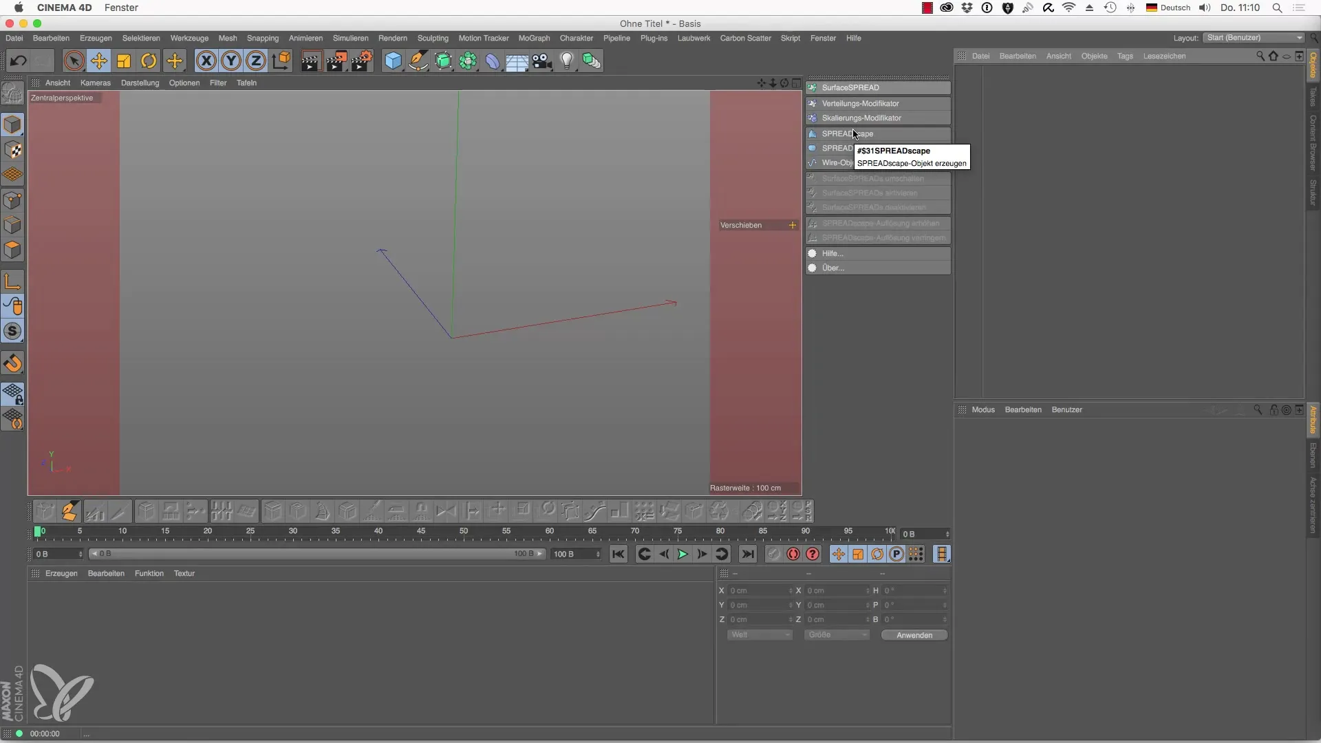Open Object Manager Tags menu
This screenshot has width=1321, height=743.
click(1124, 56)
